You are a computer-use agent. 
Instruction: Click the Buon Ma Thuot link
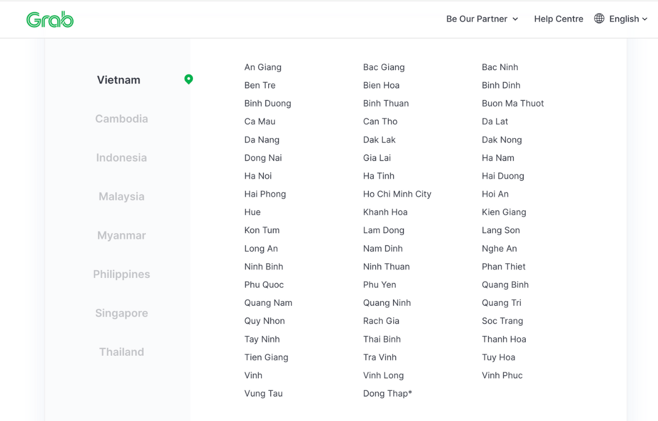(513, 103)
